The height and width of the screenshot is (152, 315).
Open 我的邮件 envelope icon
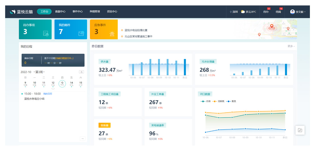click(81, 33)
